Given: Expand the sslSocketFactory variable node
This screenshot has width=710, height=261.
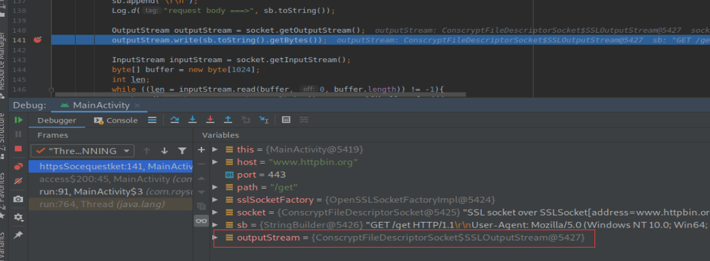Looking at the screenshot, I should pos(216,199).
